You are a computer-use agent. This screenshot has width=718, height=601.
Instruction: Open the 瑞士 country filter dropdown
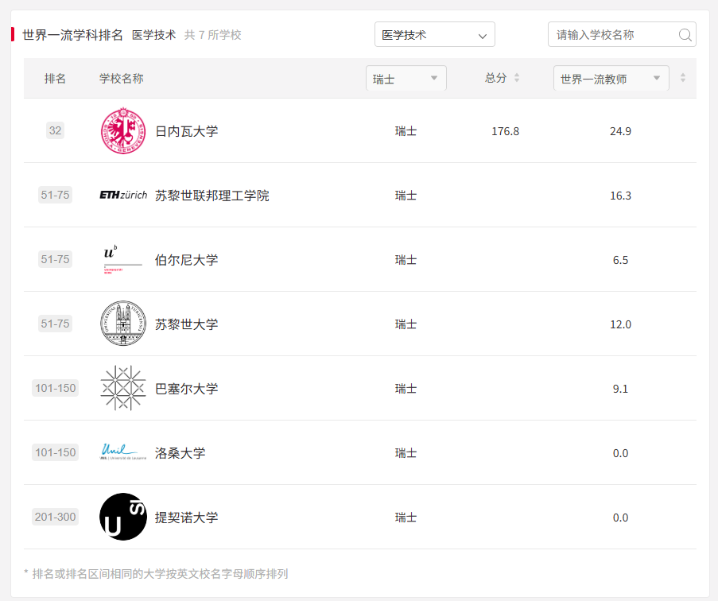tap(406, 78)
